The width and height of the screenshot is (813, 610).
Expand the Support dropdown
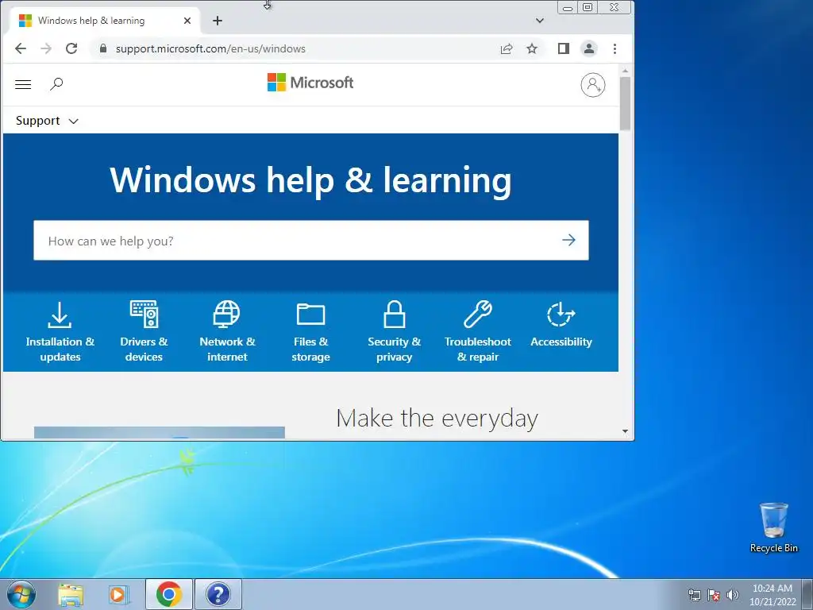click(47, 121)
